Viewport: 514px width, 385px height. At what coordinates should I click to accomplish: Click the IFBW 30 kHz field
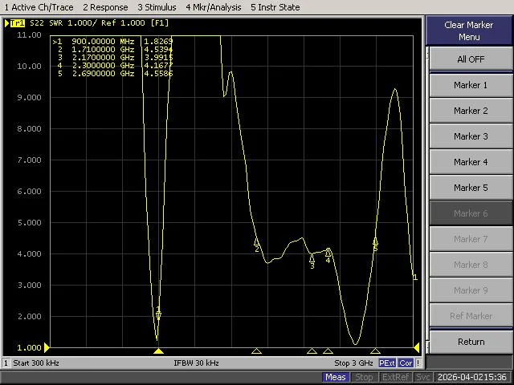[x=196, y=363]
